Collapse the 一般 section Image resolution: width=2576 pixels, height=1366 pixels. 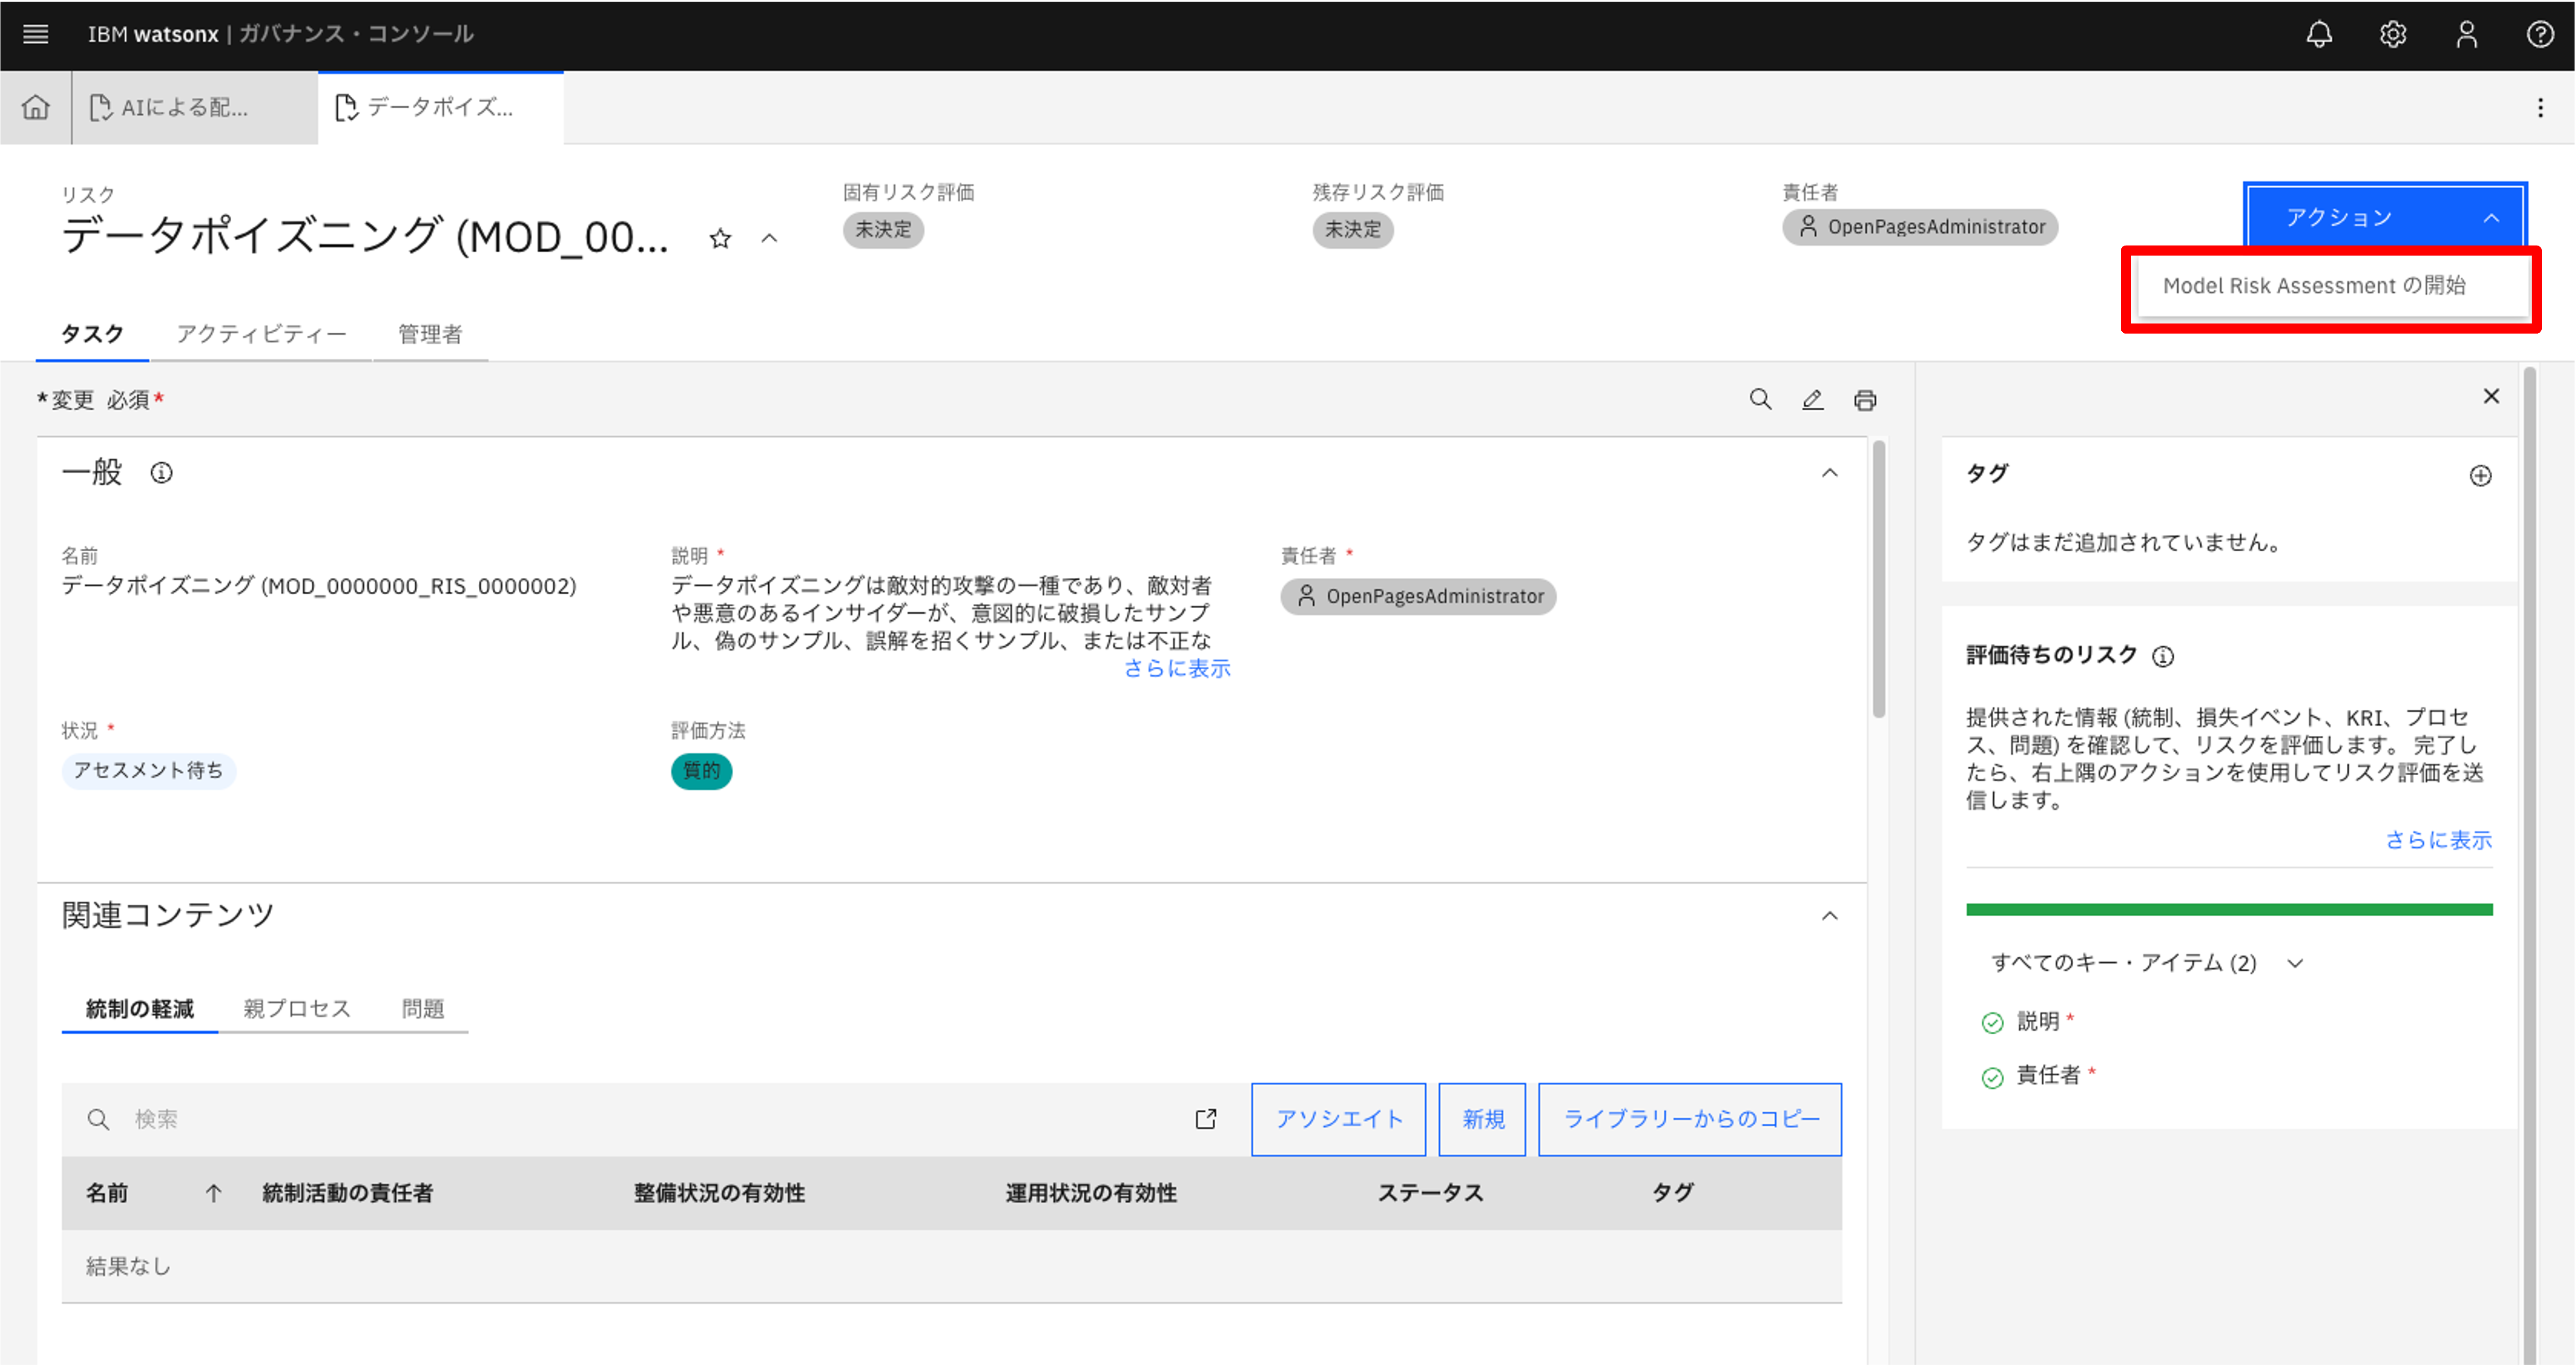tap(1829, 473)
